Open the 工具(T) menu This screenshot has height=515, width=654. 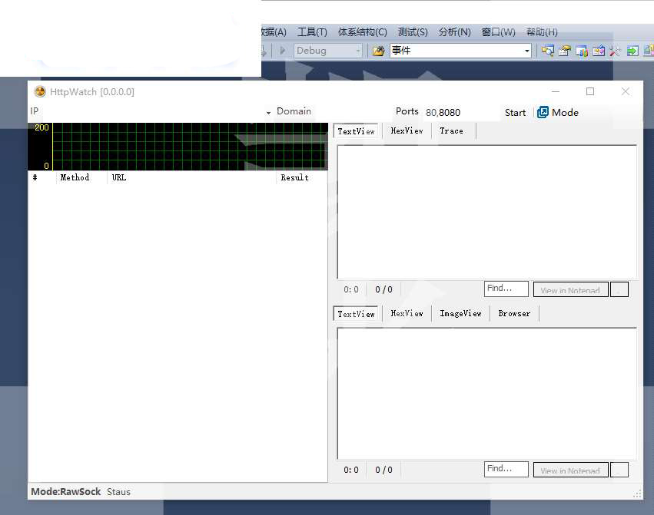click(x=312, y=32)
